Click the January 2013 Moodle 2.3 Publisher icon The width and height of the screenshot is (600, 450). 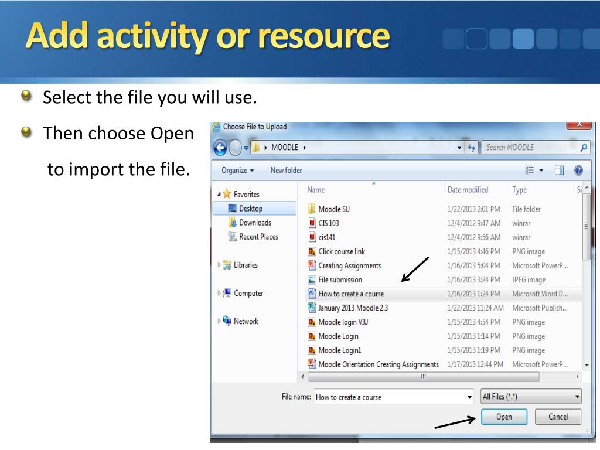[312, 307]
